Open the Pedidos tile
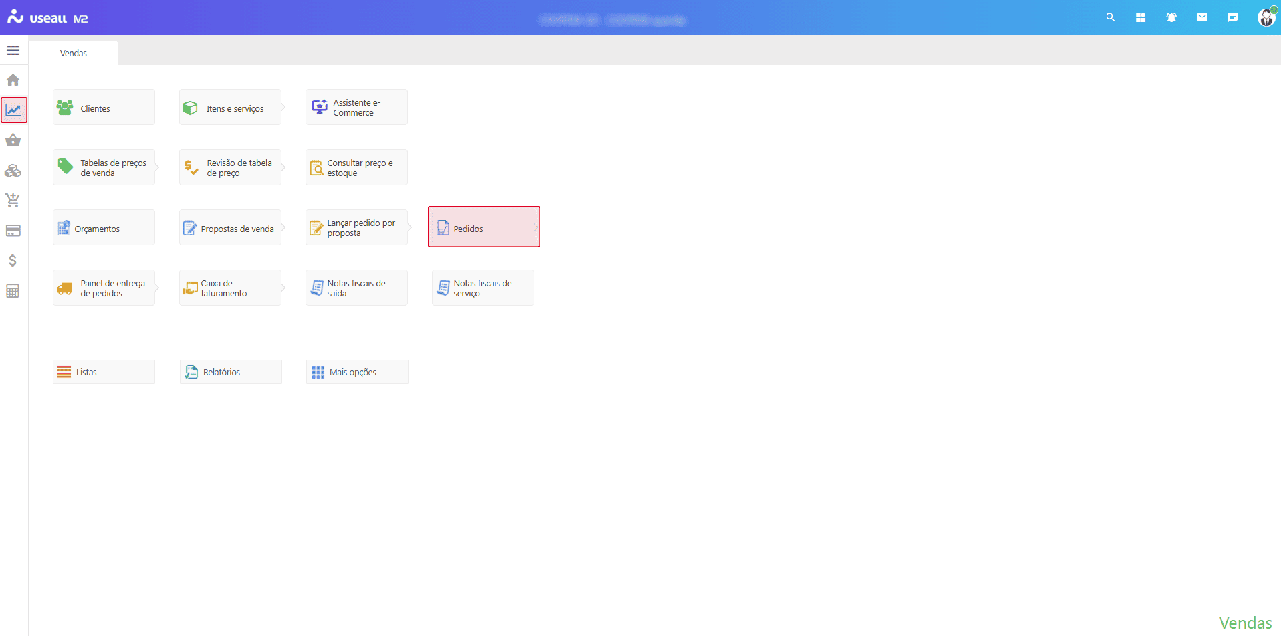1281x636 pixels. click(x=483, y=227)
